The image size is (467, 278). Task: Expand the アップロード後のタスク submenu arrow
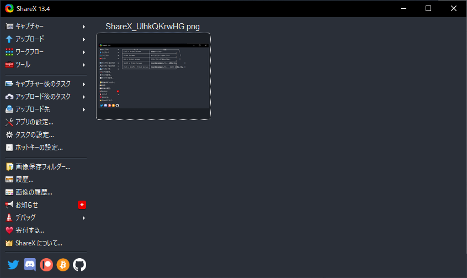(x=84, y=97)
